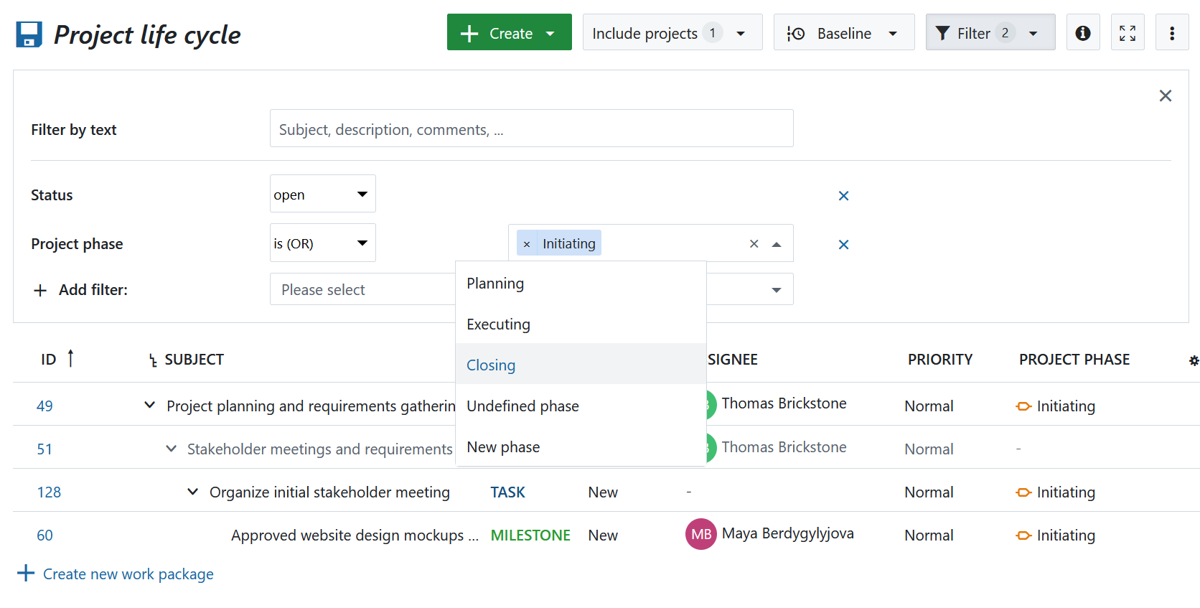Remove the Initiating tag from phase filter
The height and width of the screenshot is (608, 1200).
tap(527, 244)
